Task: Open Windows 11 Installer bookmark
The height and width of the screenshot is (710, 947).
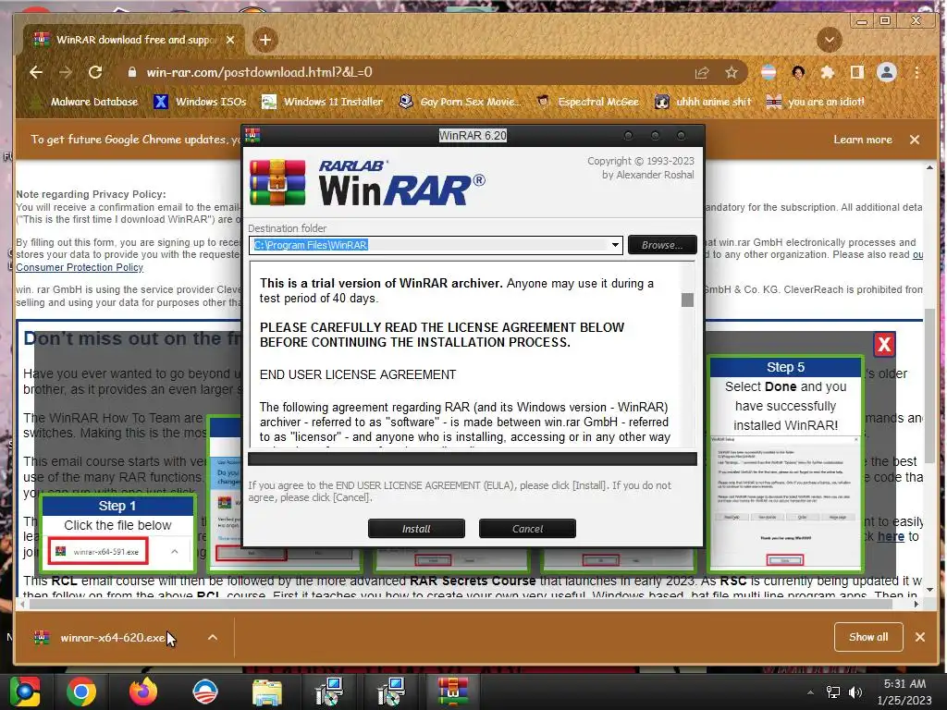Action: point(323,102)
